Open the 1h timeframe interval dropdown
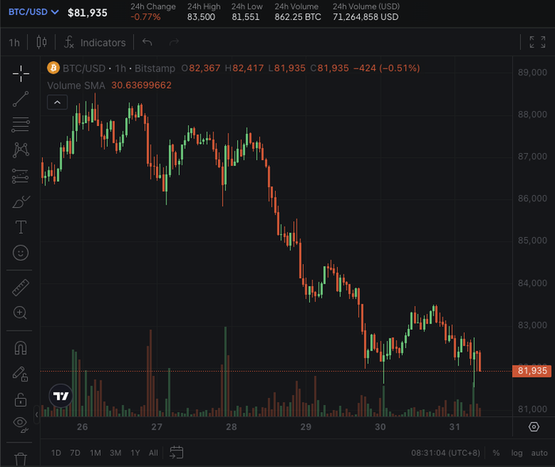Image resolution: width=555 pixels, height=467 pixels. point(14,43)
